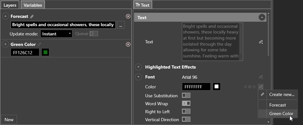Toggle the Queue switch
Image resolution: width=303 pixels, height=125 pixels.
(x=94, y=34)
